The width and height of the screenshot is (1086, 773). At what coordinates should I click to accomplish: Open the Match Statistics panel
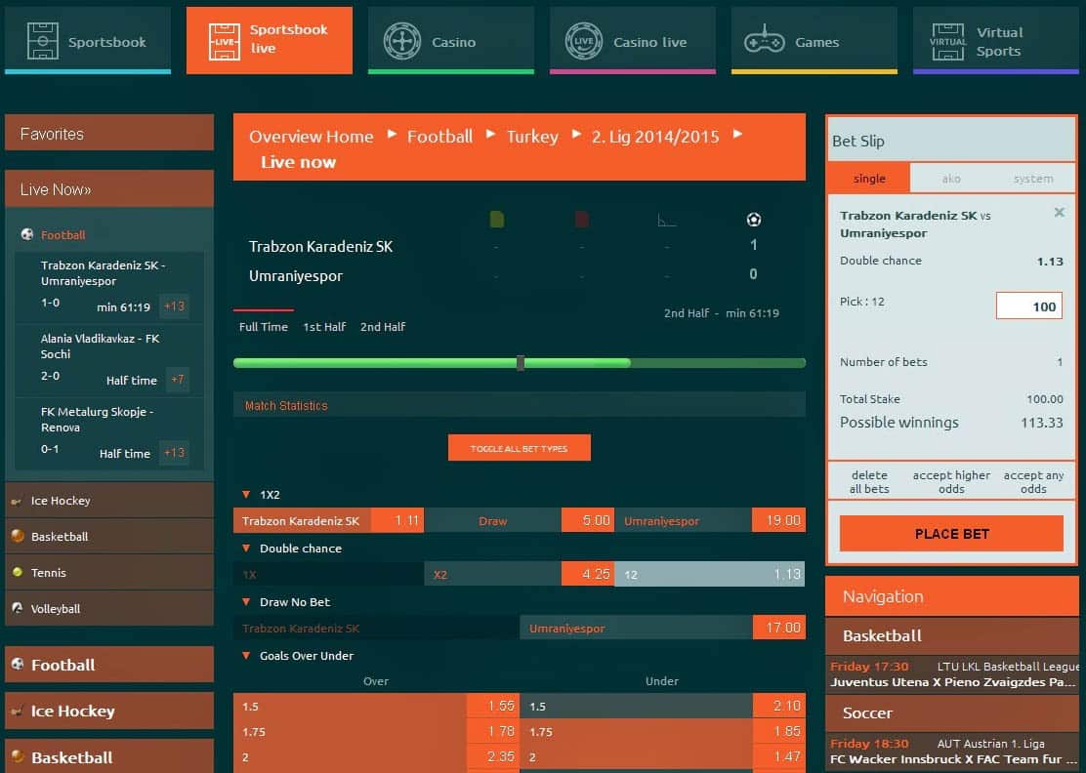pyautogui.click(x=520, y=405)
